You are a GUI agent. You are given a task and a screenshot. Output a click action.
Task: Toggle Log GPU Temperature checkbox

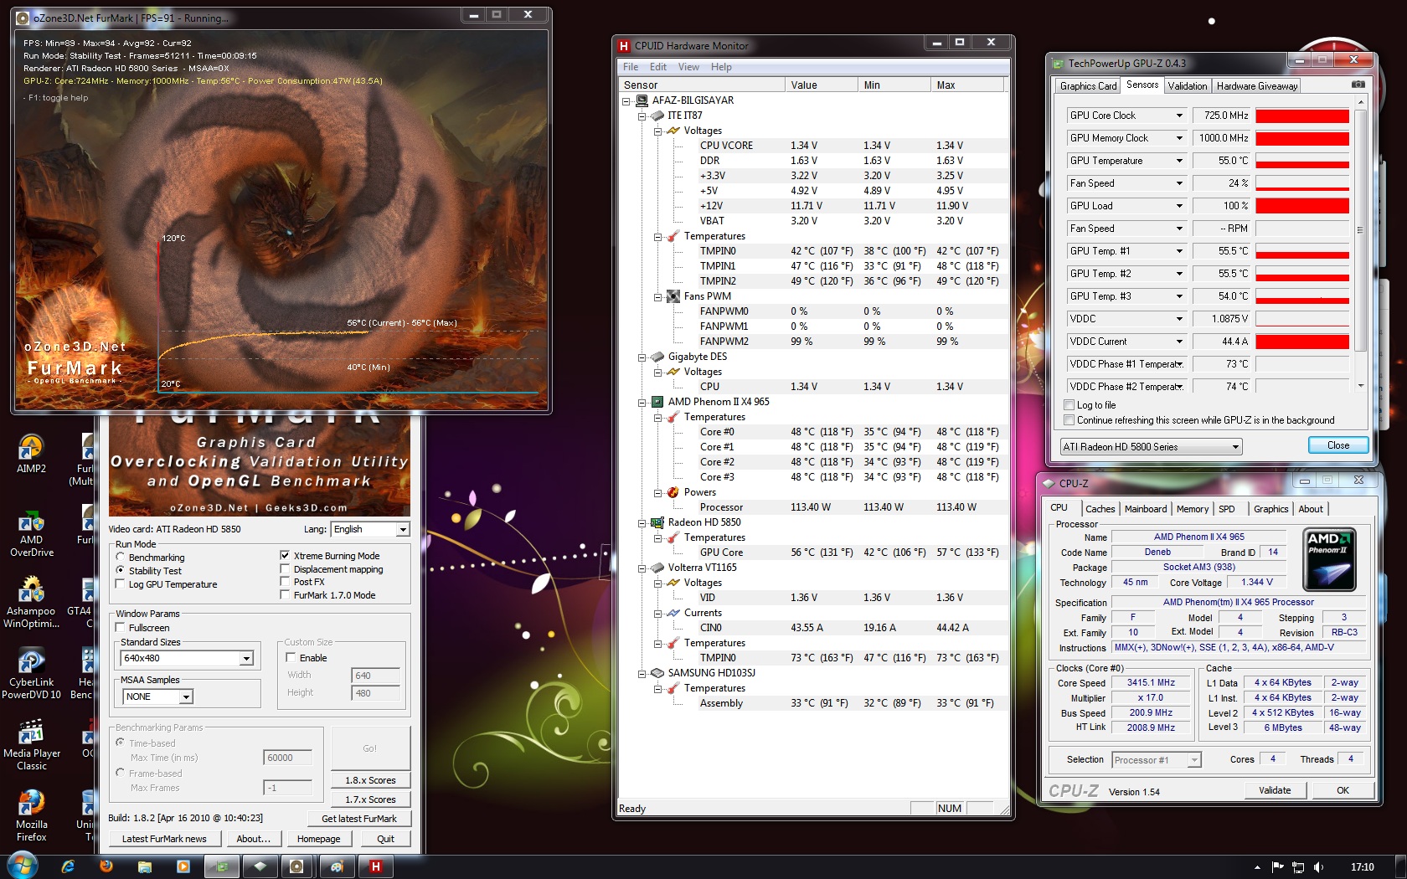[x=121, y=584]
